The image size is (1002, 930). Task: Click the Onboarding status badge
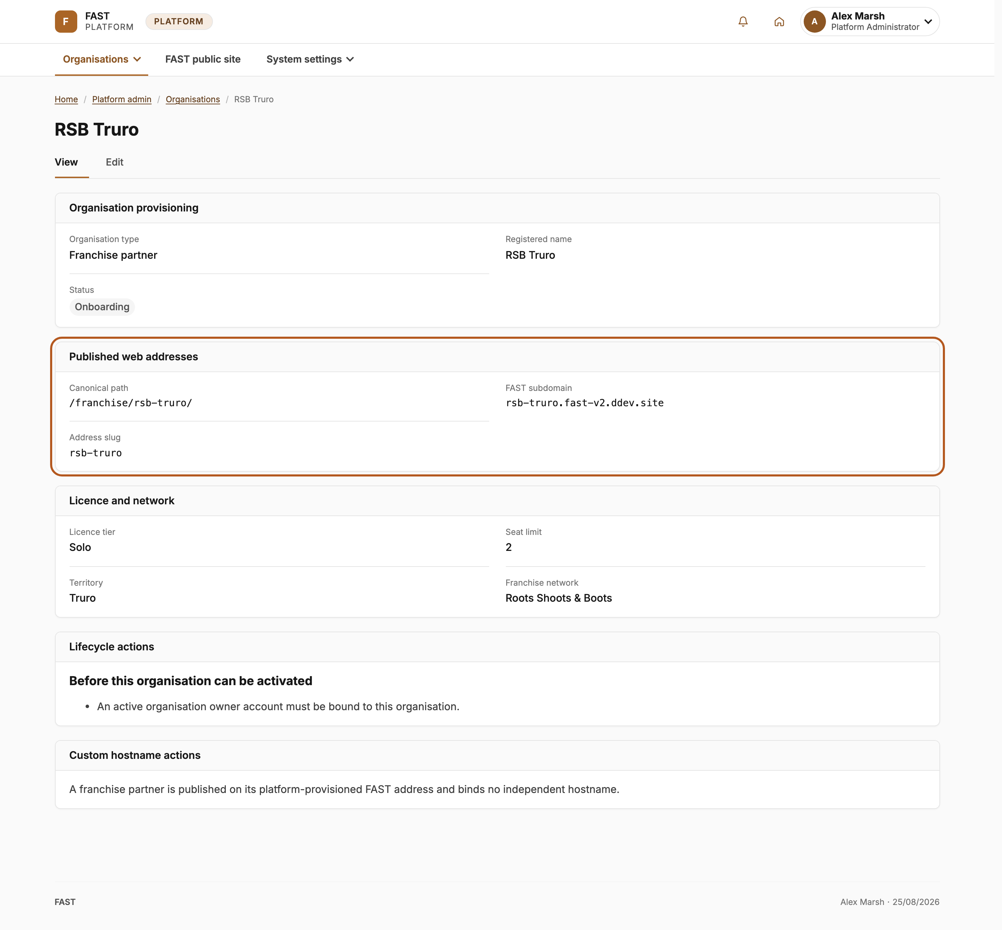click(x=102, y=307)
